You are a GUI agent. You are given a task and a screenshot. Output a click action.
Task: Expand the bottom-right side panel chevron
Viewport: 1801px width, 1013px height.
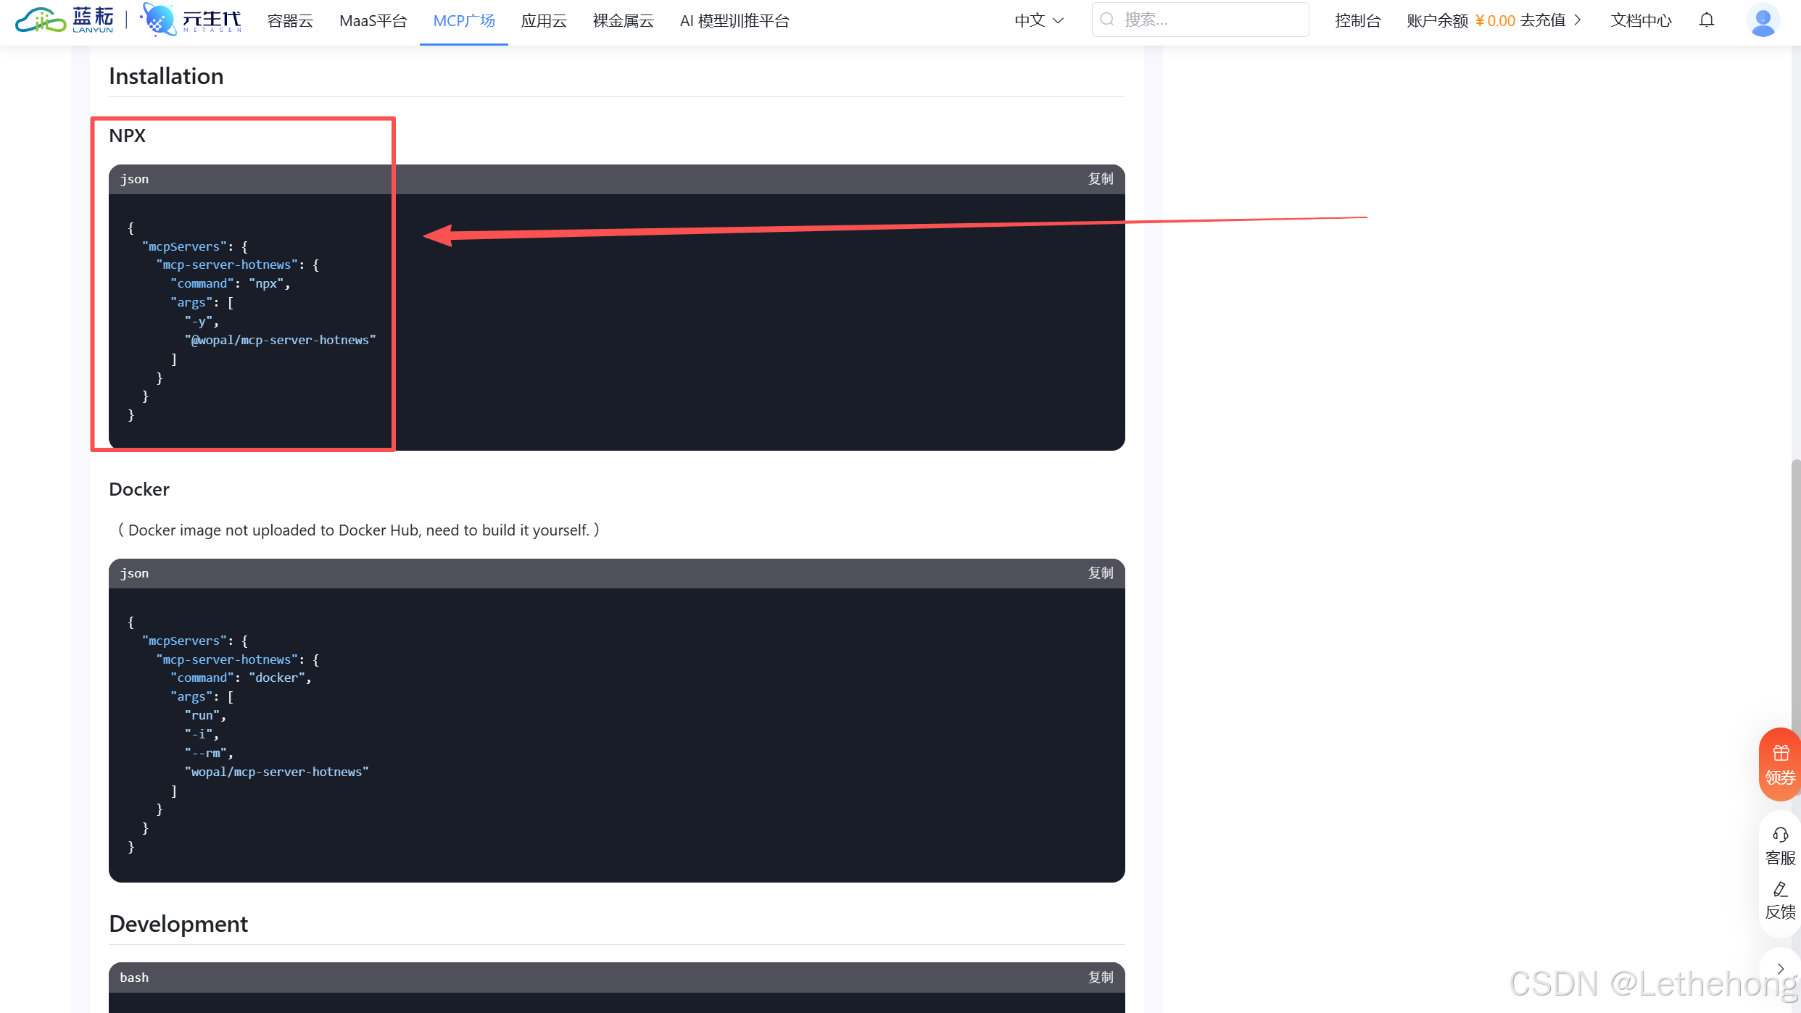pyautogui.click(x=1781, y=969)
